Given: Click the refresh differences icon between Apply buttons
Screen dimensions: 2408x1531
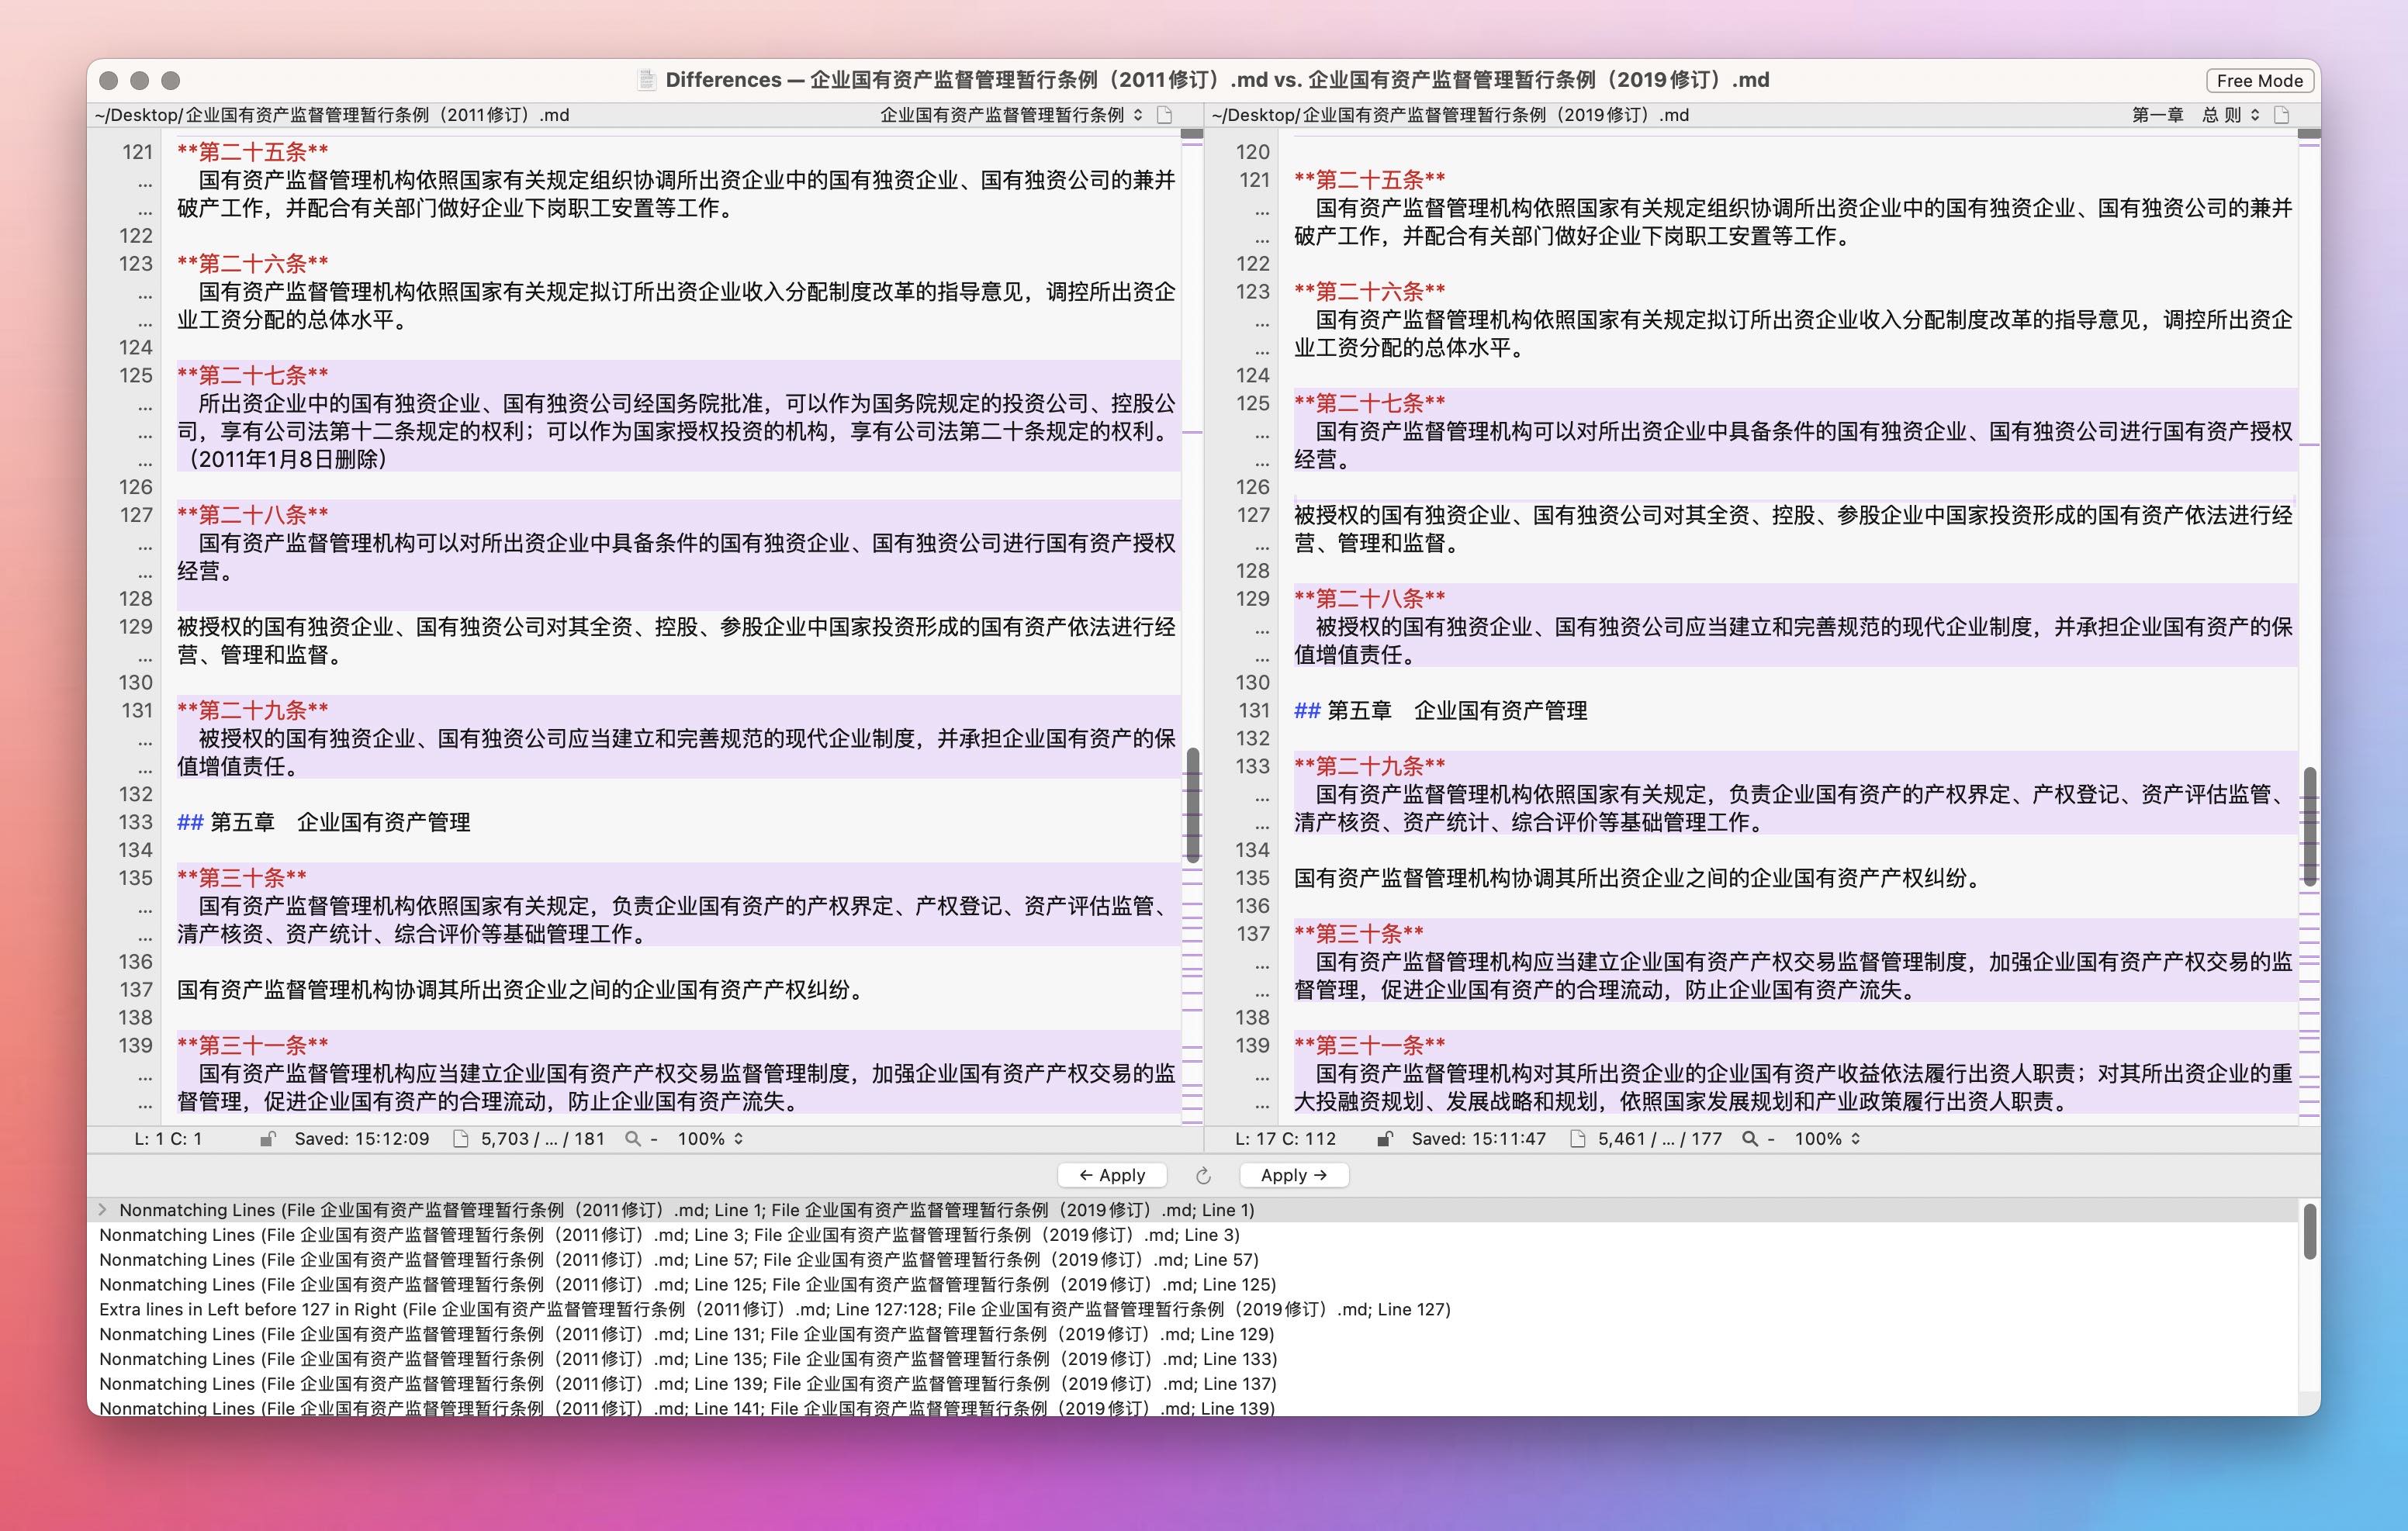Looking at the screenshot, I should click(x=1203, y=1175).
